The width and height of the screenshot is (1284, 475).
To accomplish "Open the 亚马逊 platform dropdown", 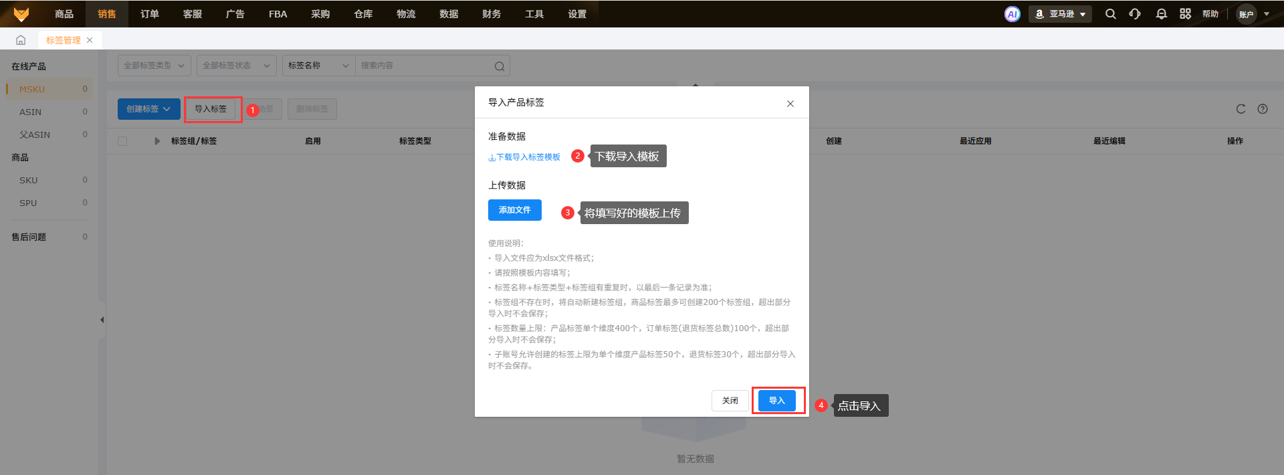I will [1060, 14].
